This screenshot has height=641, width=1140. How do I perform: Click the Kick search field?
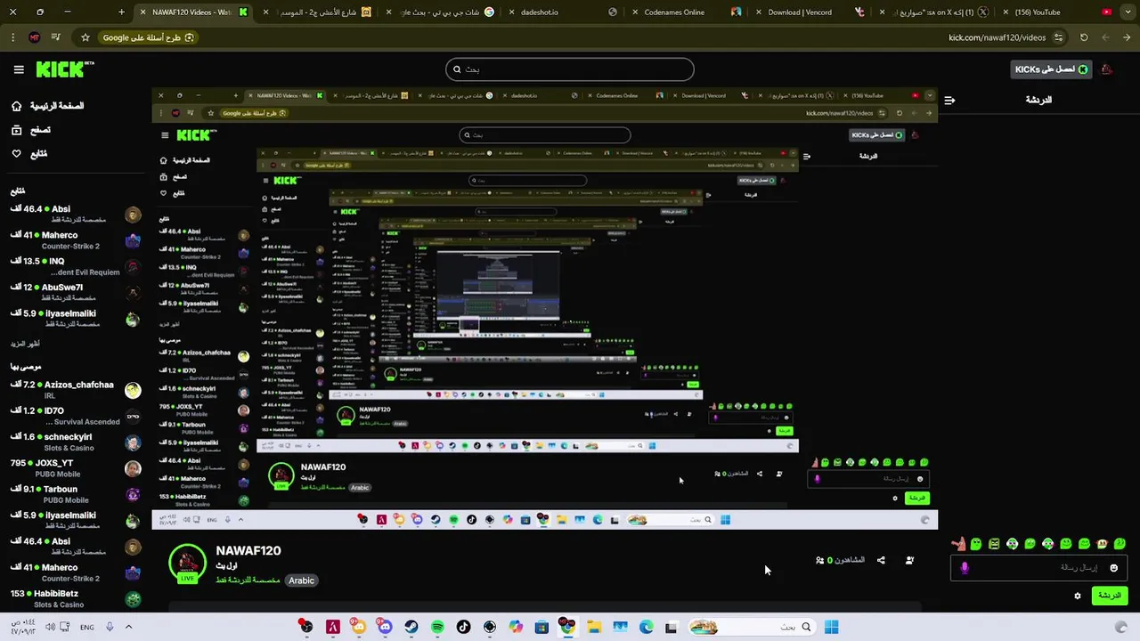click(570, 69)
